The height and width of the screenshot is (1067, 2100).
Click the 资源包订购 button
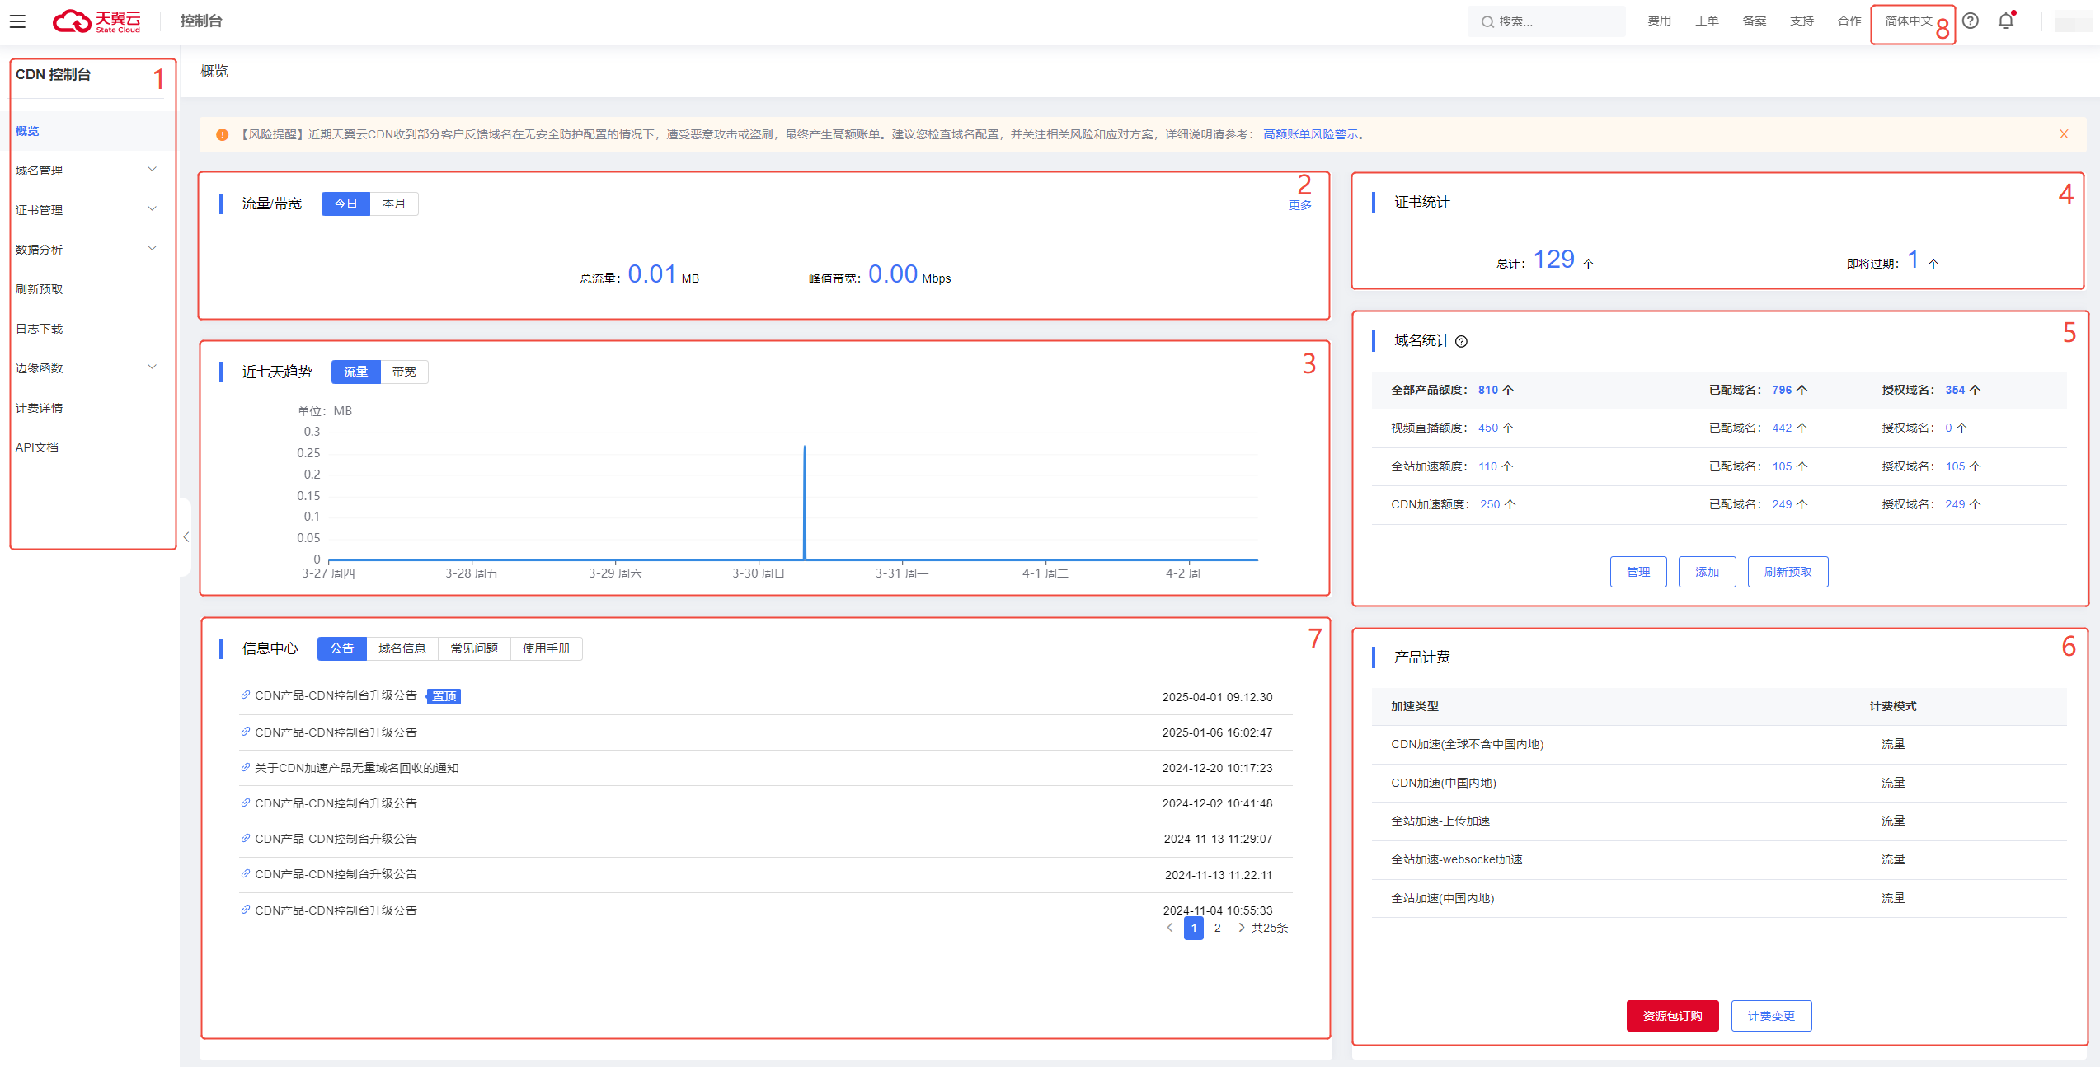pos(1672,1016)
